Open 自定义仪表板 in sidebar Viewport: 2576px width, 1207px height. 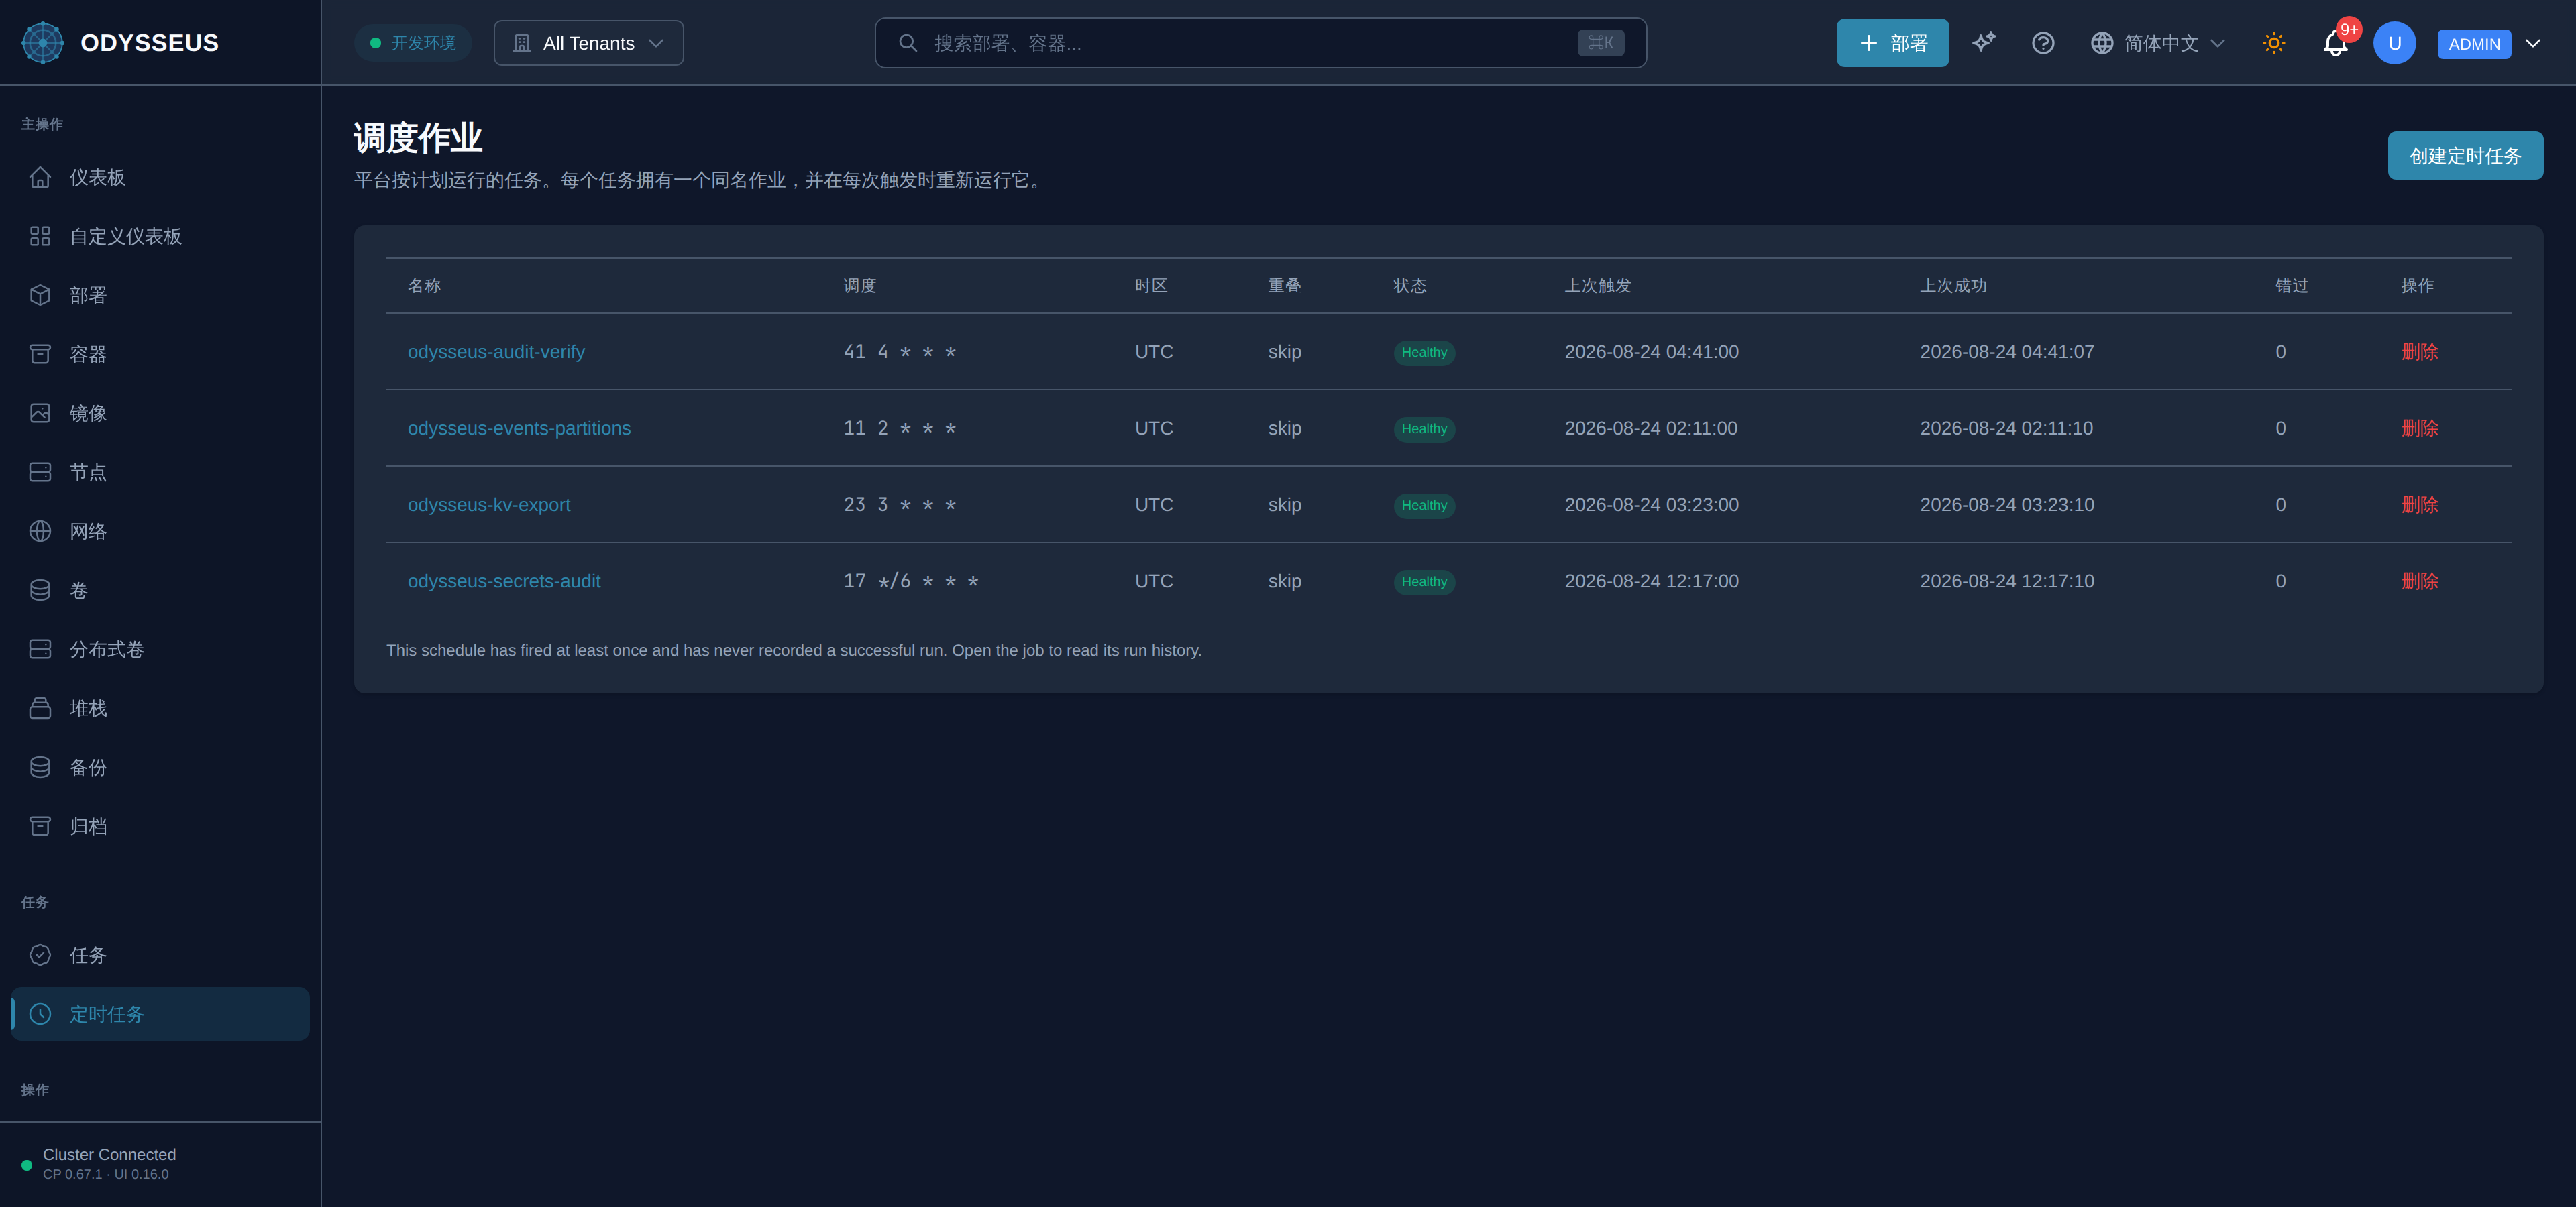(x=160, y=237)
